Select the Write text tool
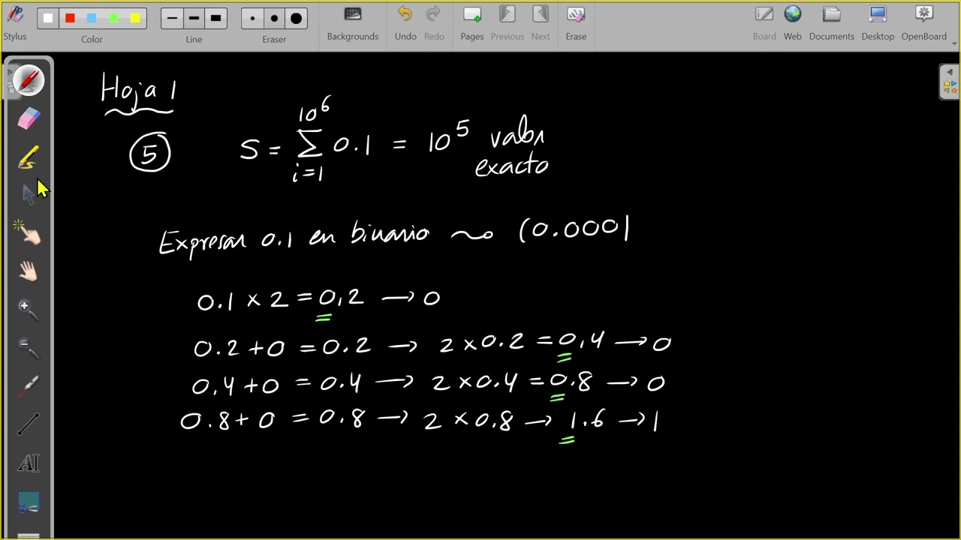This screenshot has height=540, width=961. tap(28, 463)
